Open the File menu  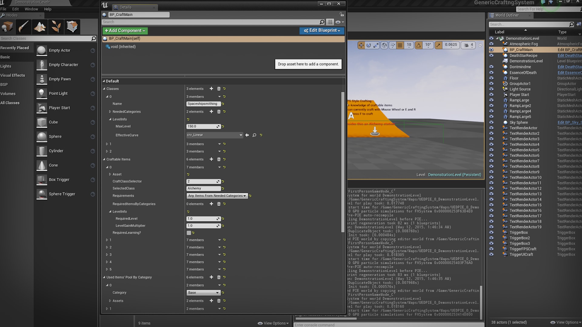pos(3,9)
